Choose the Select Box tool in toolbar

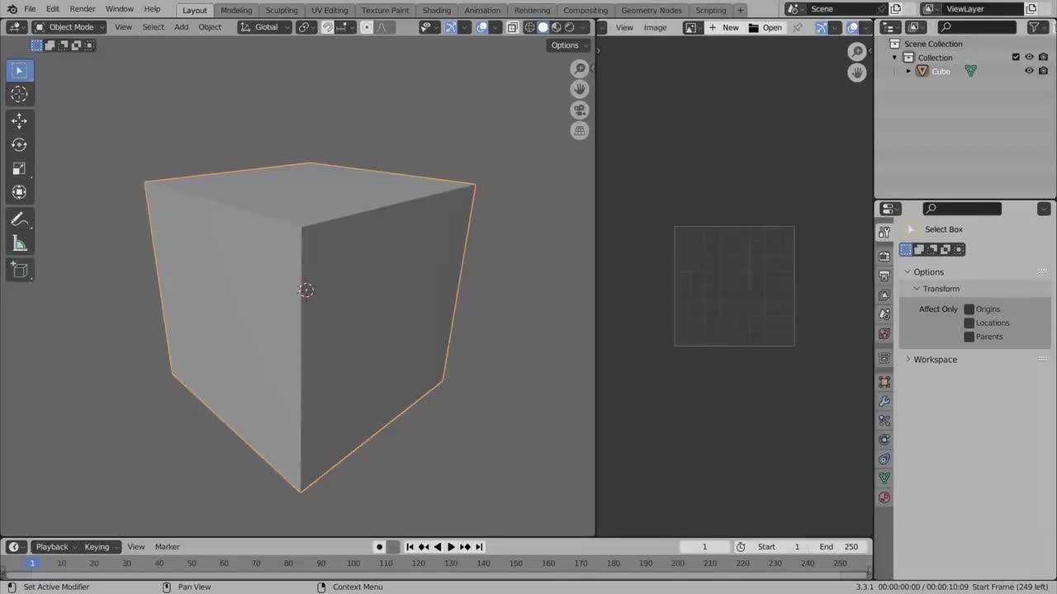click(x=19, y=70)
